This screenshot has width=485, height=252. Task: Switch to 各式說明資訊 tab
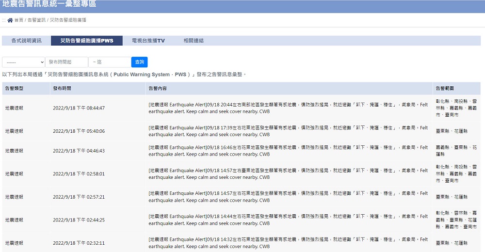[x=26, y=41]
